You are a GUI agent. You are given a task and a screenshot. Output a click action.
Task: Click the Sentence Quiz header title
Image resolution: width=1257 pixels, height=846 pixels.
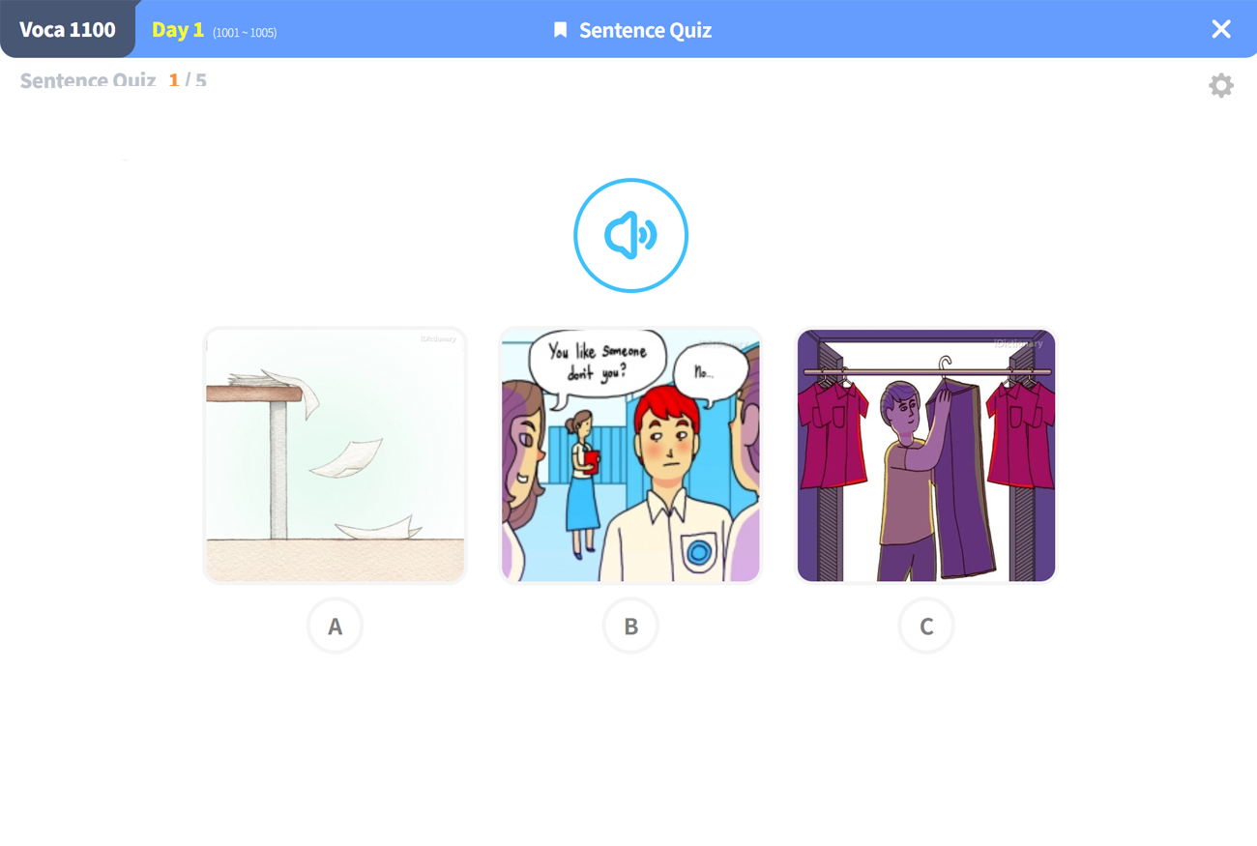pyautogui.click(x=645, y=30)
